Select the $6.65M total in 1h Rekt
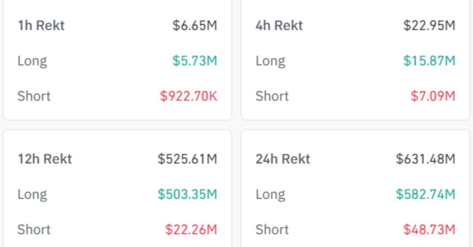The image size is (473, 247). pyautogui.click(x=195, y=26)
